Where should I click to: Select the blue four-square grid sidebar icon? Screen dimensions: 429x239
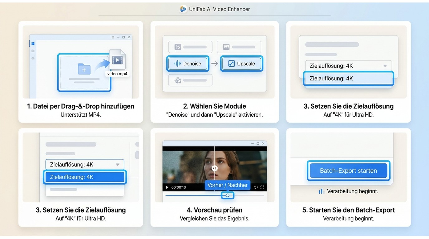[x=33, y=44]
